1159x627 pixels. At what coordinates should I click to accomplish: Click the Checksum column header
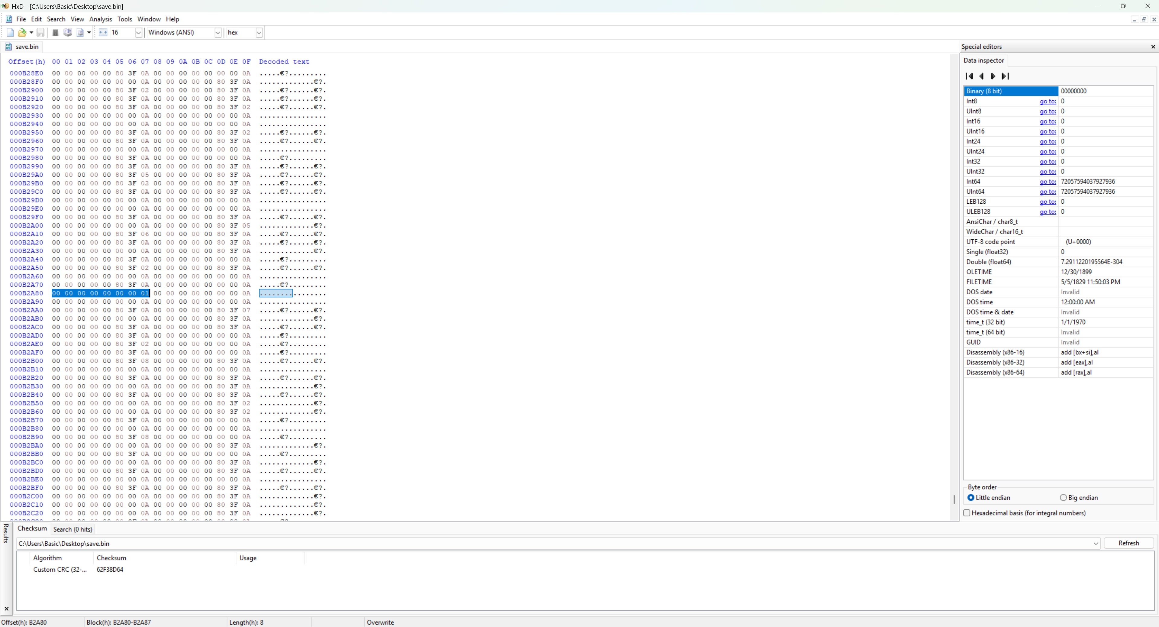pos(164,558)
